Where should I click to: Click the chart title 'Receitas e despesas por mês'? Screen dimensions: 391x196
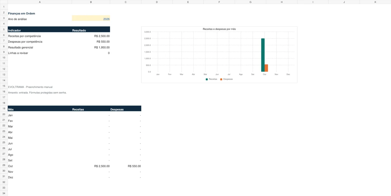(219, 29)
